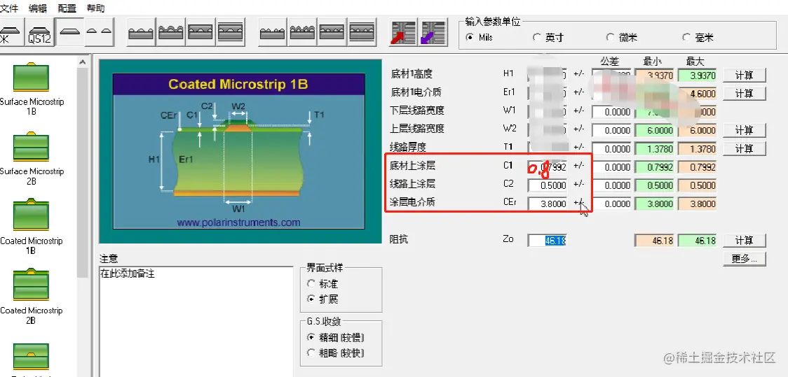Select the single-ended trace icon
This screenshot has height=377, width=788.
[x=69, y=32]
